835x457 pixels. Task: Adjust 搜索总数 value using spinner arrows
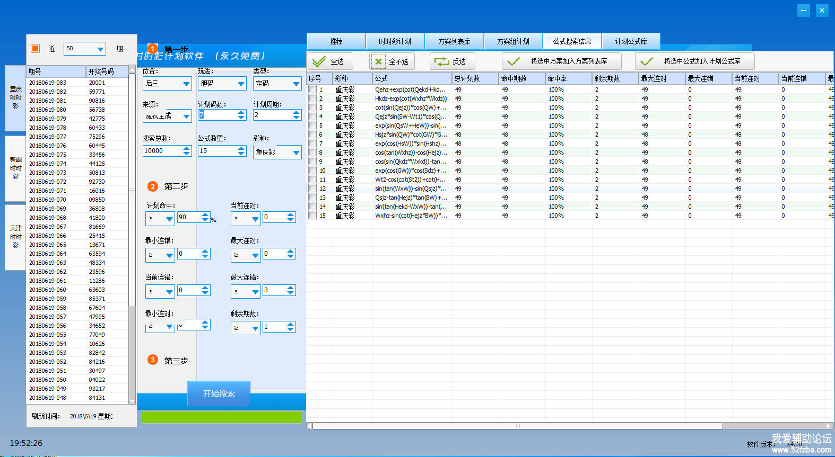(x=186, y=151)
